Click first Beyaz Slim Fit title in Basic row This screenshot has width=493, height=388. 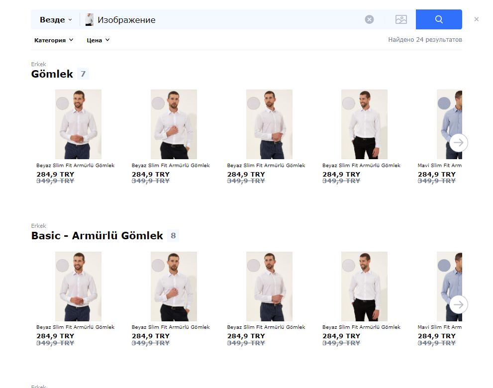(x=75, y=327)
